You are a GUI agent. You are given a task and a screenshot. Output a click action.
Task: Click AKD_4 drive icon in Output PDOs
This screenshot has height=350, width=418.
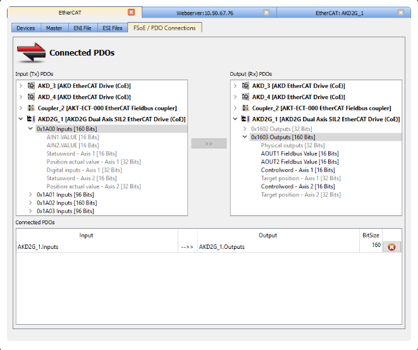pyautogui.click(x=245, y=97)
